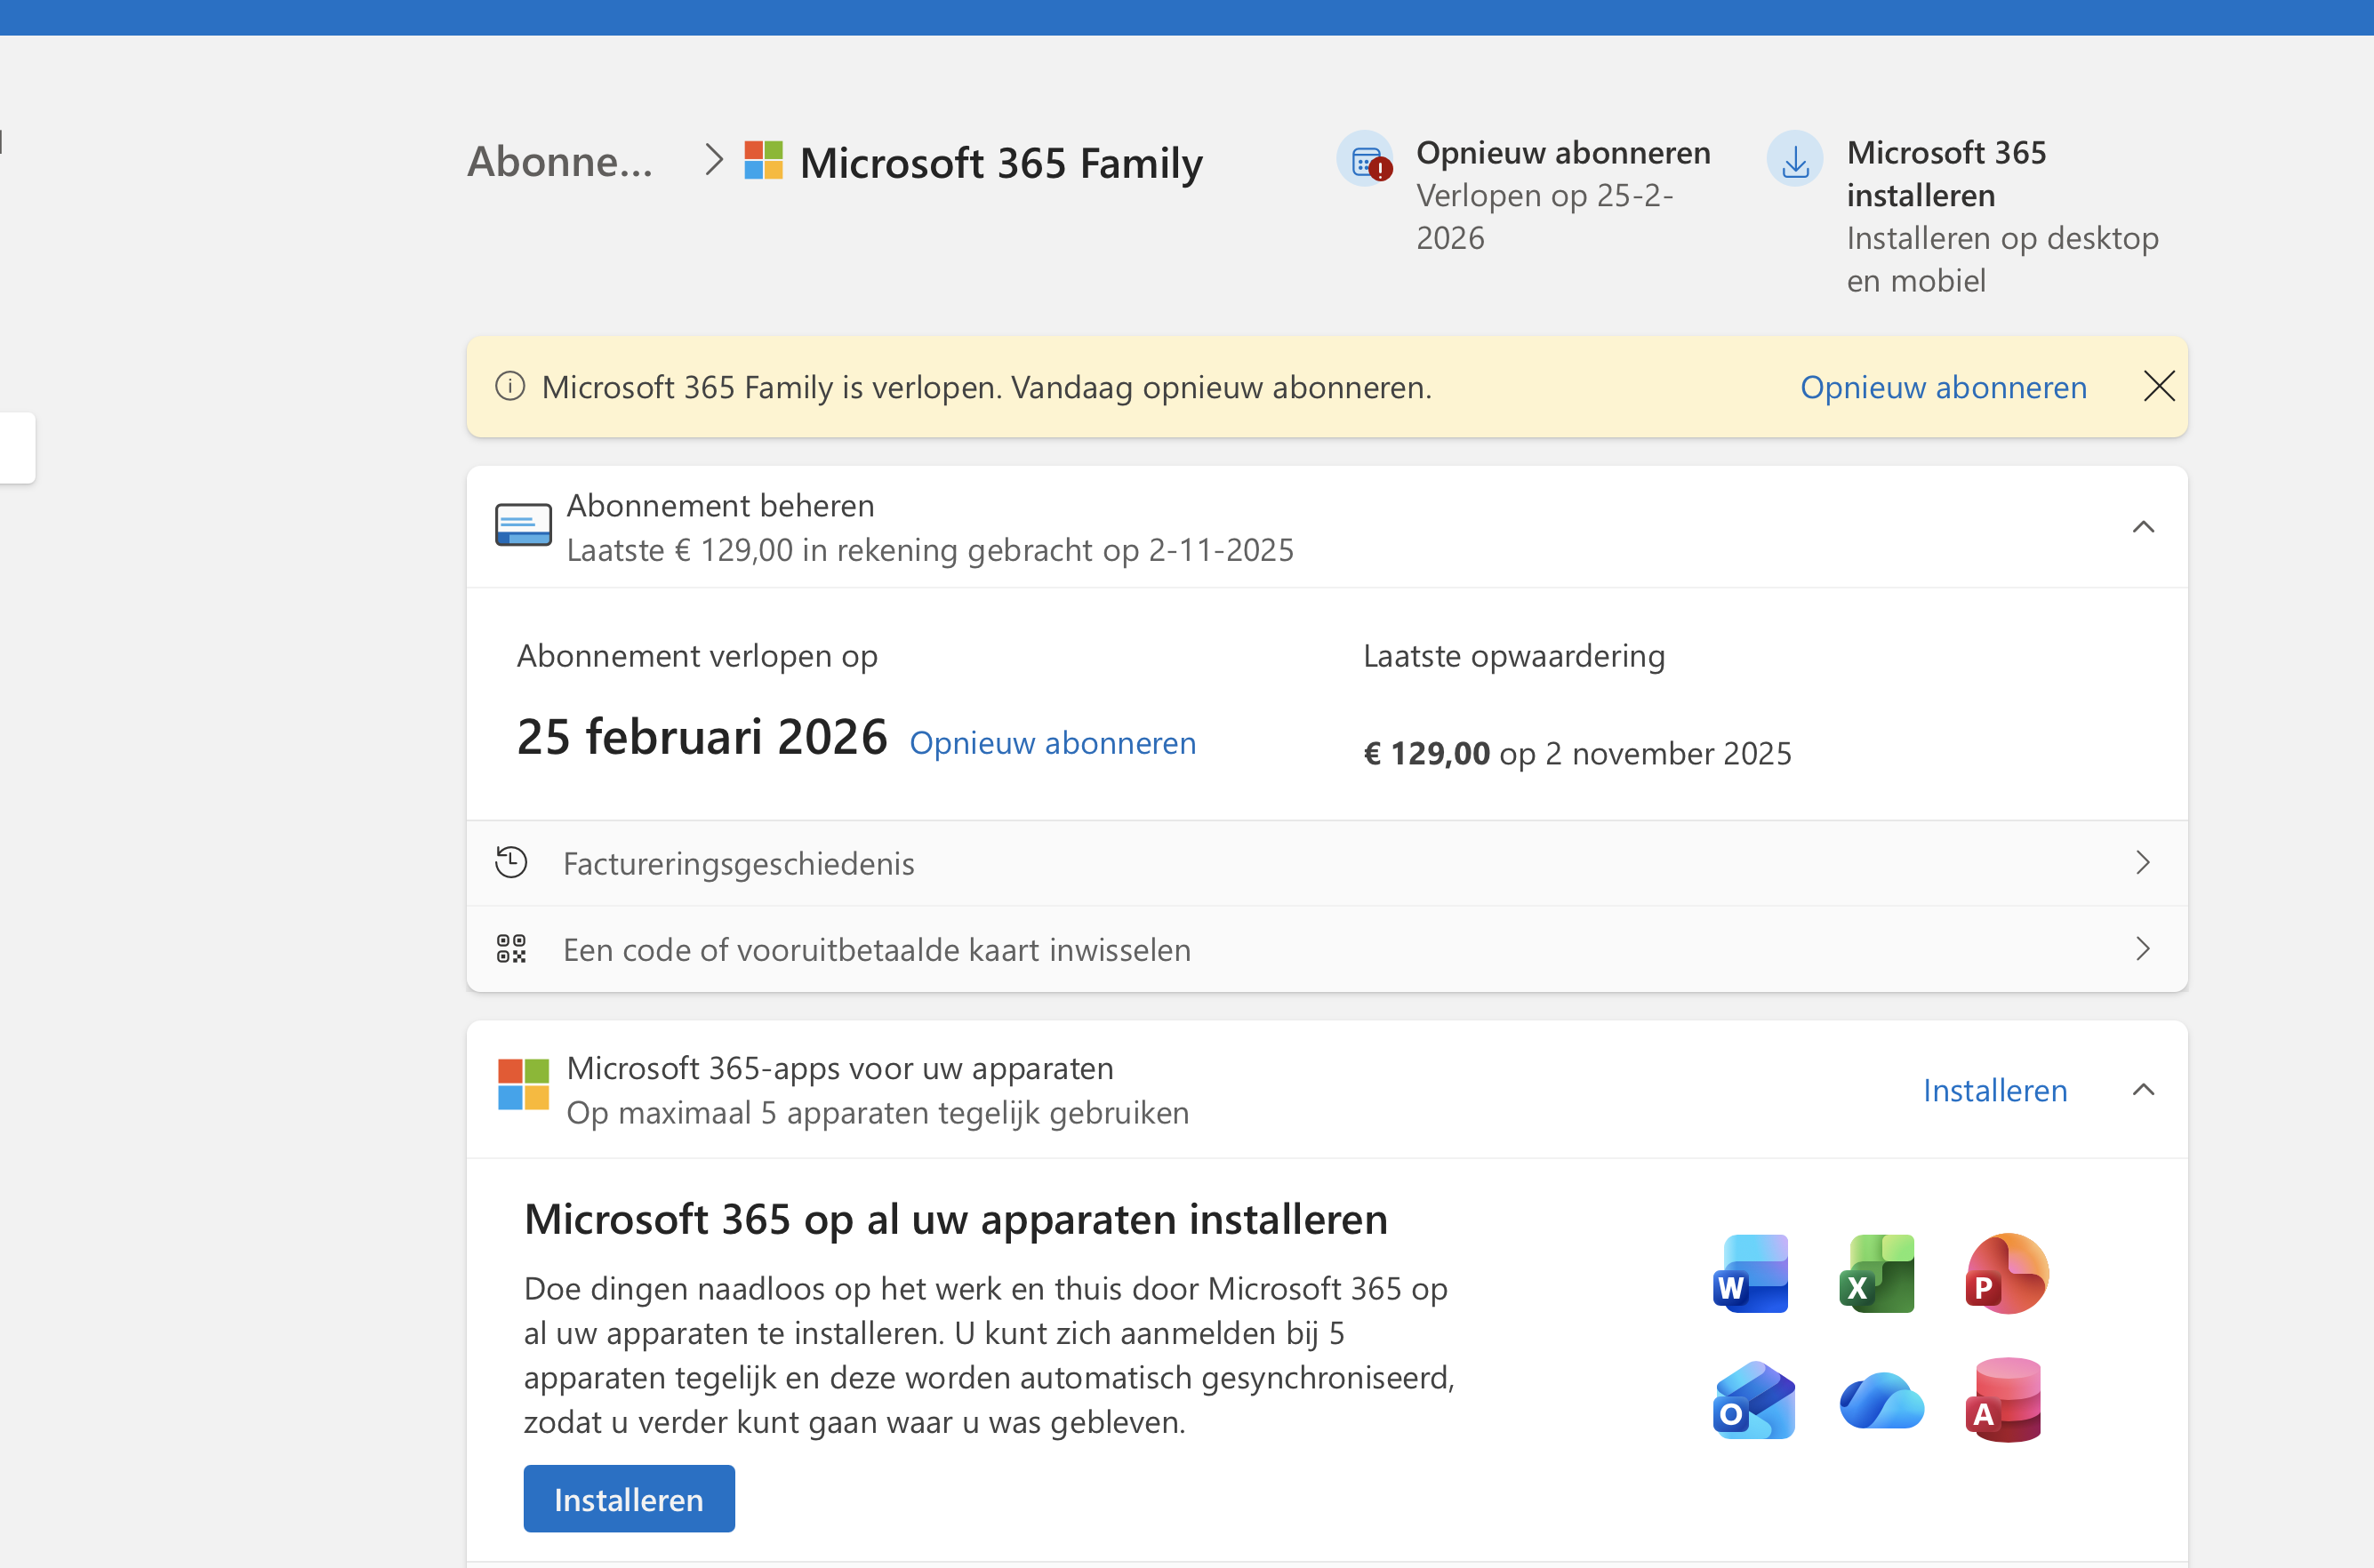Click the amount '€ 129,00' under Laatste opwaardering
2374x1568 pixels.
pos(1427,753)
